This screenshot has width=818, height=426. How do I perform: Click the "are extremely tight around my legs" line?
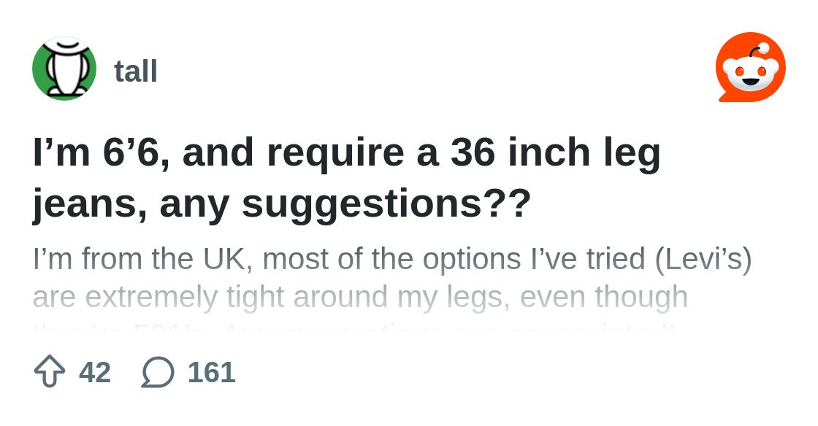pyautogui.click(x=360, y=297)
